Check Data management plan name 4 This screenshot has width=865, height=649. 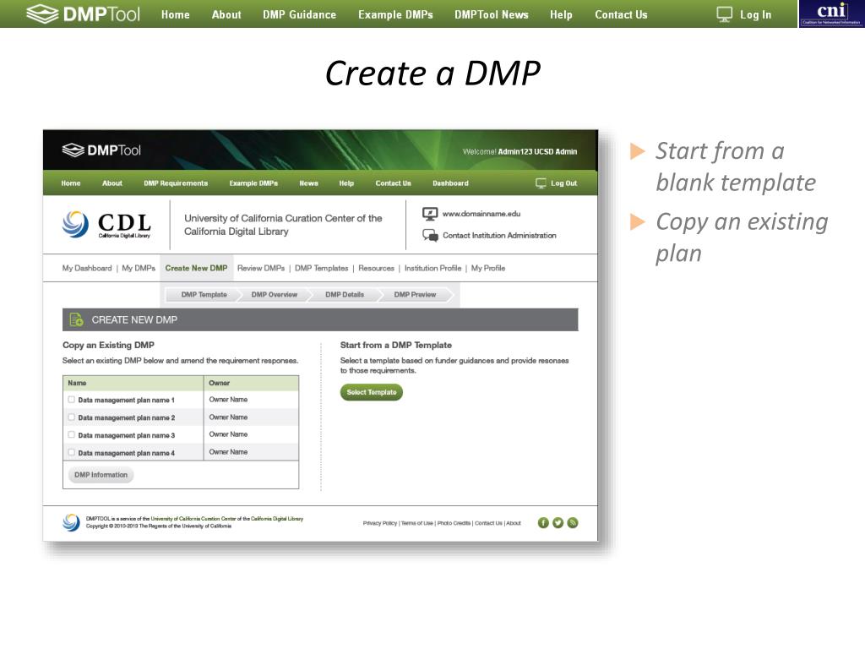coord(71,453)
